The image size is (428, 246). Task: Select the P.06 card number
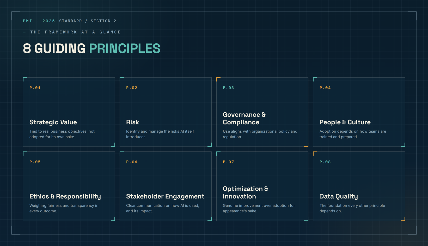132,162
